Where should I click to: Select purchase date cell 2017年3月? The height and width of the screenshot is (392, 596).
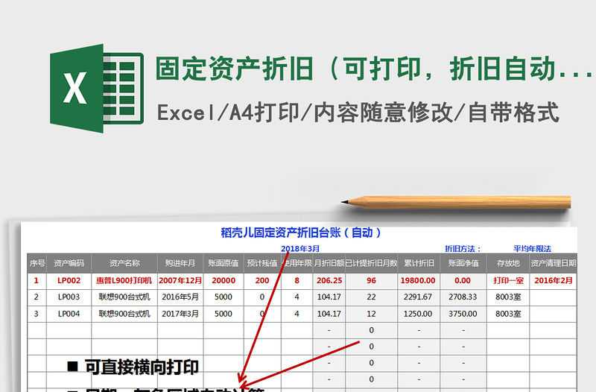[x=180, y=314]
